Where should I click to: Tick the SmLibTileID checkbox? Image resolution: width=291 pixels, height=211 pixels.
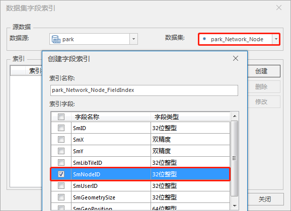[61, 162]
